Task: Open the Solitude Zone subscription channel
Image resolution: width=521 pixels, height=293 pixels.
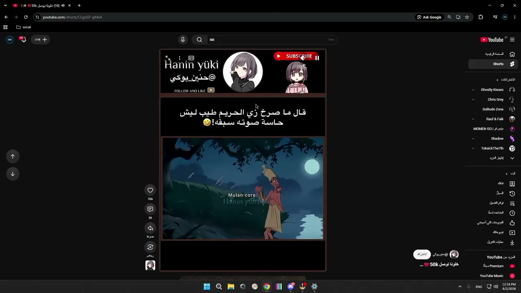Action: click(x=492, y=109)
